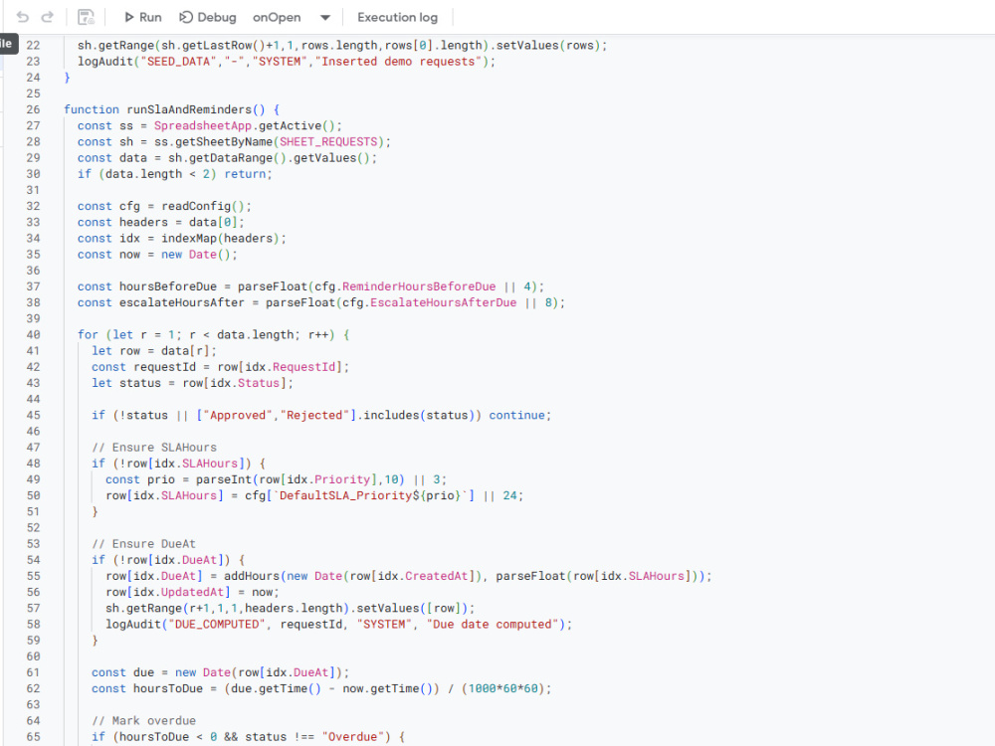The width and height of the screenshot is (995, 746).
Task: Open the Execution log
Action: (x=397, y=17)
